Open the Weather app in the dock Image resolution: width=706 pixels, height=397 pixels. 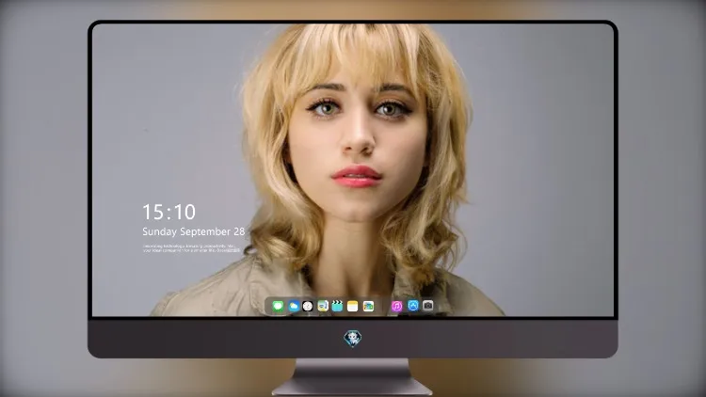pyautogui.click(x=293, y=307)
